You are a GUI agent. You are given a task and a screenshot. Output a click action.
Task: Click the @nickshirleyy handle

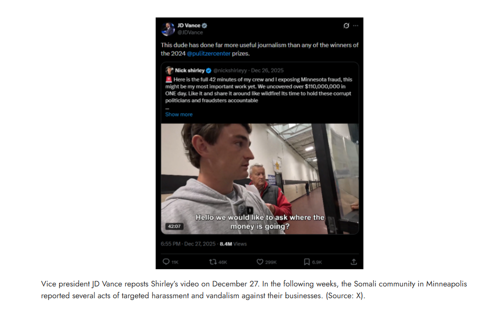(230, 71)
